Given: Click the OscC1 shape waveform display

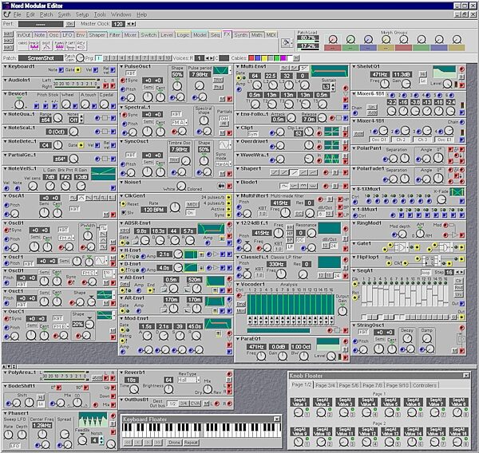Looking at the screenshot, I should 105,315.
